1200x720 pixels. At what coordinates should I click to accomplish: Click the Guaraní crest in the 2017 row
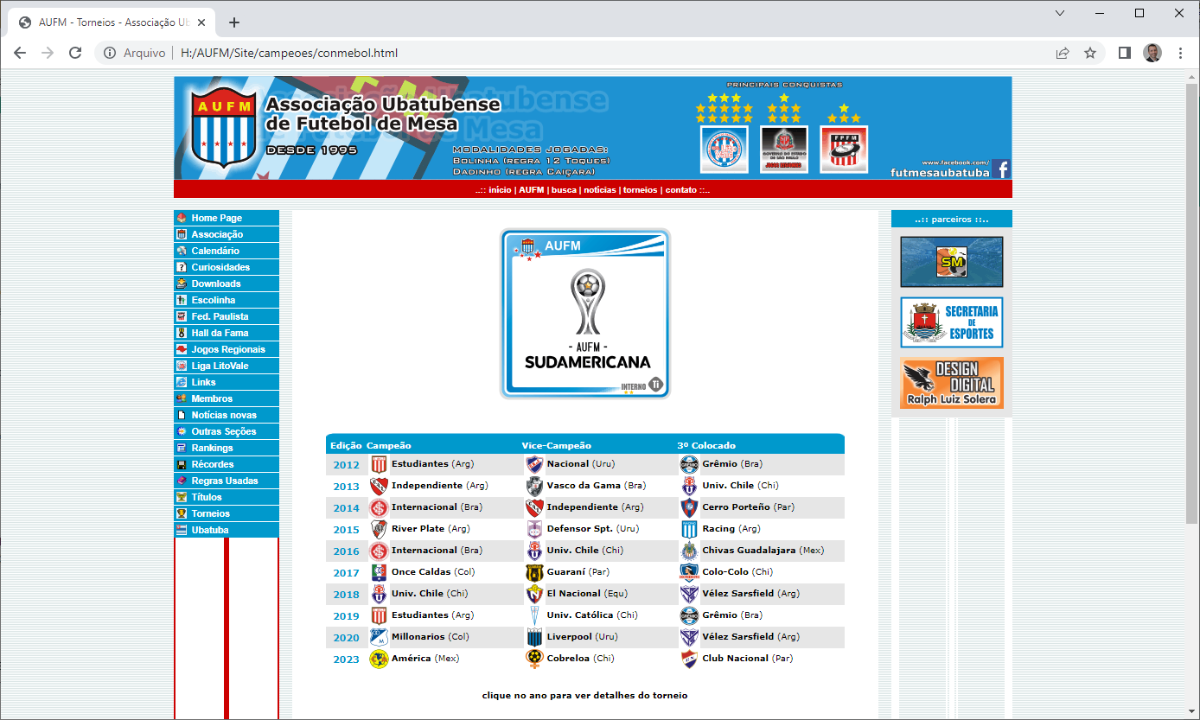pos(534,572)
